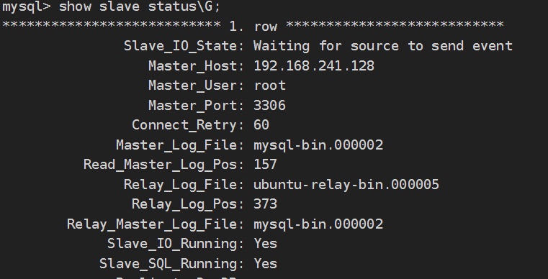Viewport: 548px width, 279px height.
Task: Click 'Waiting for source to send event' text
Action: pyautogui.click(x=383, y=46)
